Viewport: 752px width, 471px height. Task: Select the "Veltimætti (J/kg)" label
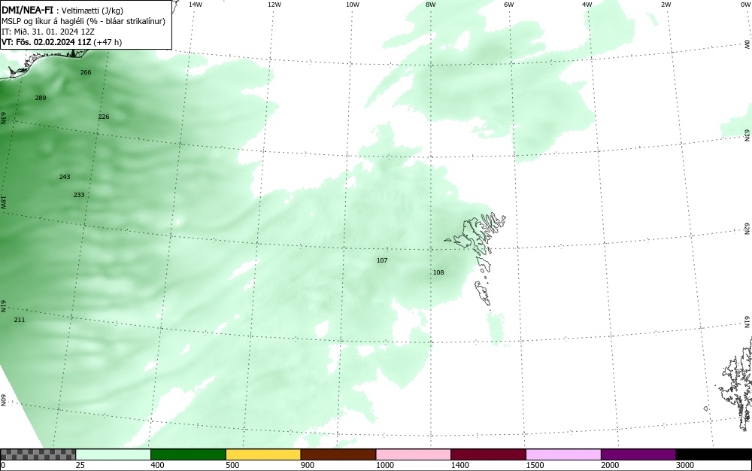click(x=92, y=11)
